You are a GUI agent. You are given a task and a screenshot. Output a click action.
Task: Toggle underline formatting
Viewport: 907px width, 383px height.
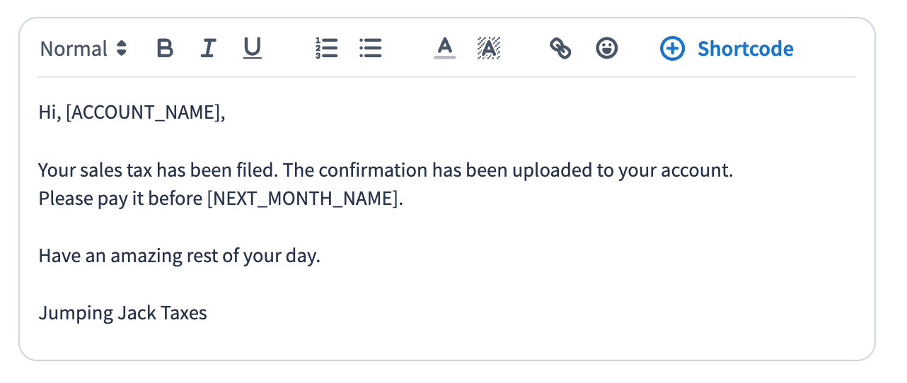tap(253, 49)
